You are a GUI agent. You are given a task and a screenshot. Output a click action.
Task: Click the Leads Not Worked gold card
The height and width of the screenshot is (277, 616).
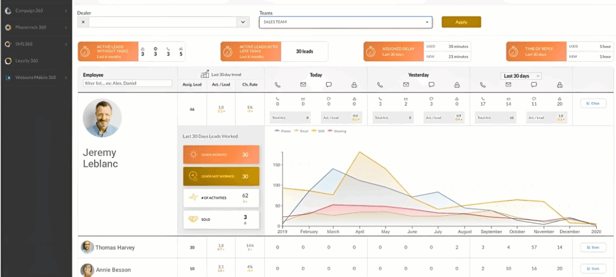point(221,176)
